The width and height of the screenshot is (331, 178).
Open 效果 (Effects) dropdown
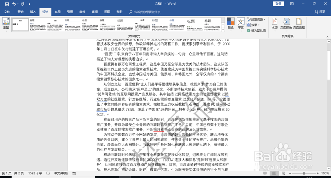(253, 25)
